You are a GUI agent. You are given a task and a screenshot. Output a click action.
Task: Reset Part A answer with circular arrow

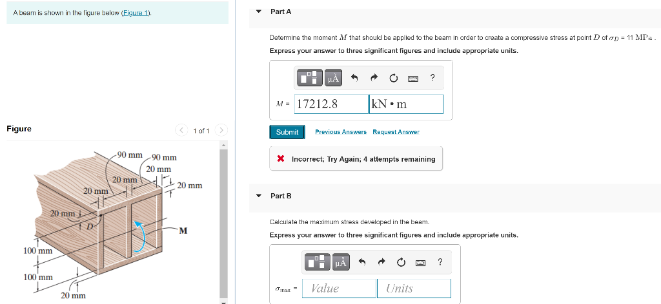[x=393, y=78]
